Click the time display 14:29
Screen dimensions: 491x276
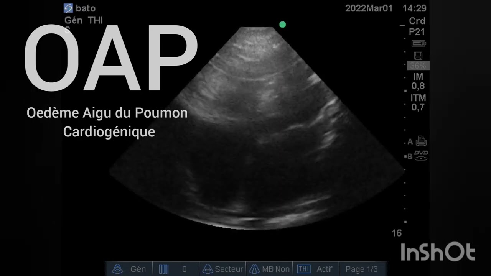414,8
